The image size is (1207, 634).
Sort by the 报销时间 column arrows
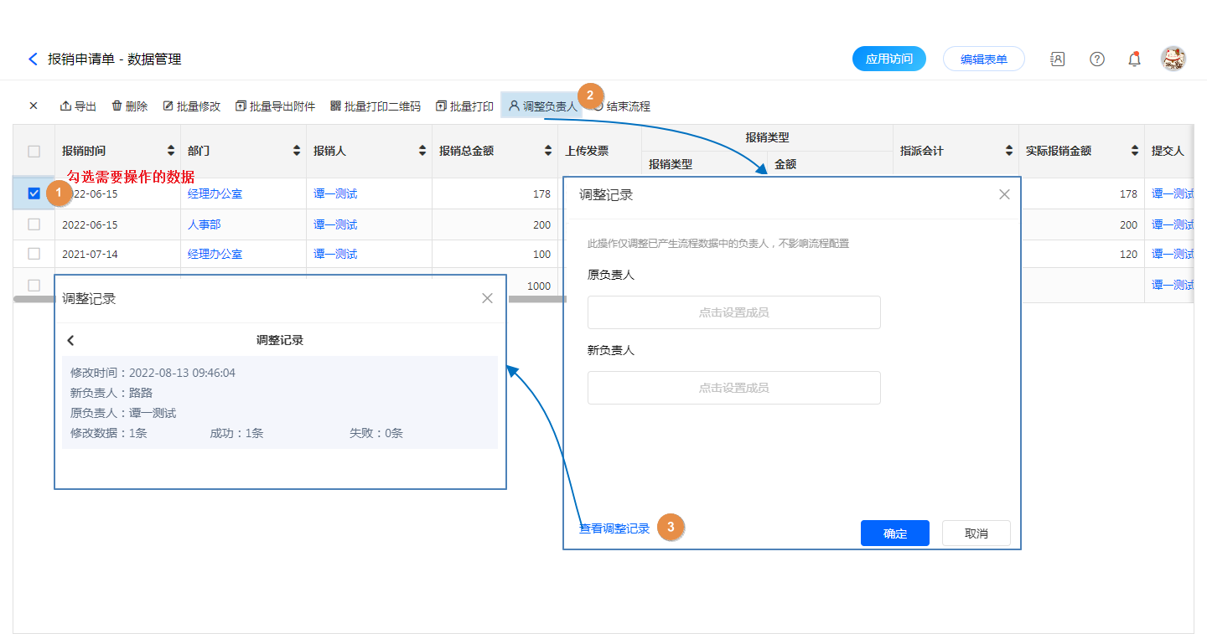tap(171, 152)
